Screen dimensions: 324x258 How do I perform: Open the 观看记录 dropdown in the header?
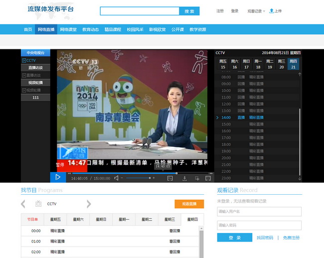[256, 11]
